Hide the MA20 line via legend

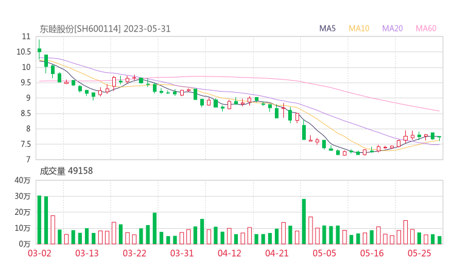pos(393,29)
